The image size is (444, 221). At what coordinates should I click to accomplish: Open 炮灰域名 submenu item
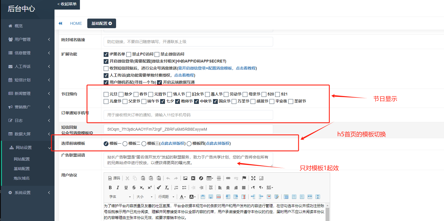(x=22, y=178)
